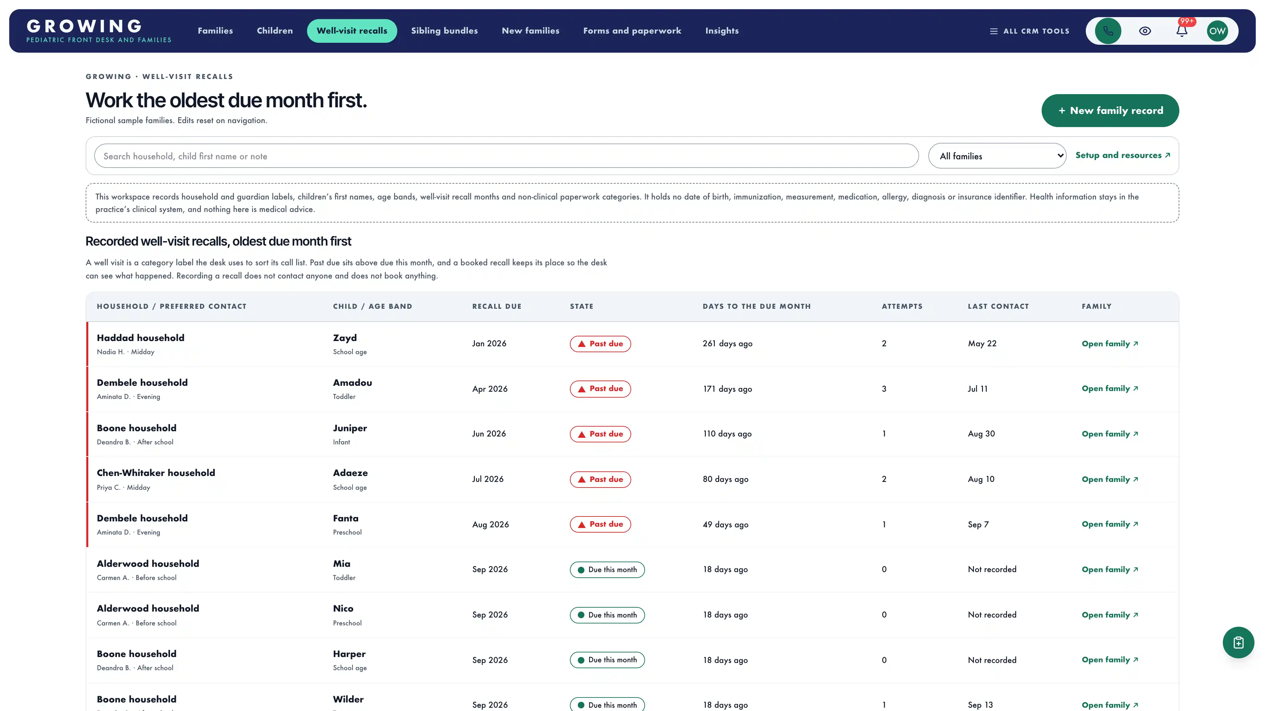Select the Haddad household name
Viewport: 1265px width, 711px height.
(140, 338)
